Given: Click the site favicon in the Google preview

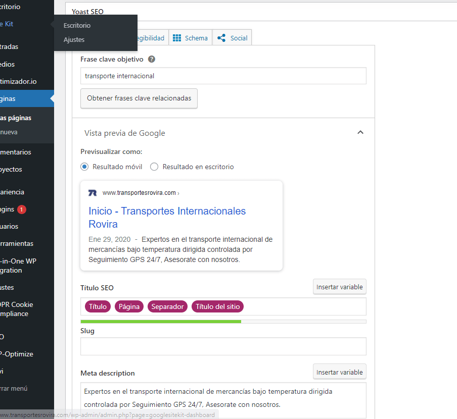Looking at the screenshot, I should click(93, 193).
